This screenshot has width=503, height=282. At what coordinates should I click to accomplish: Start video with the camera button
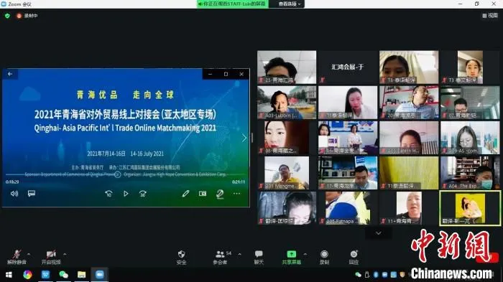point(51,257)
